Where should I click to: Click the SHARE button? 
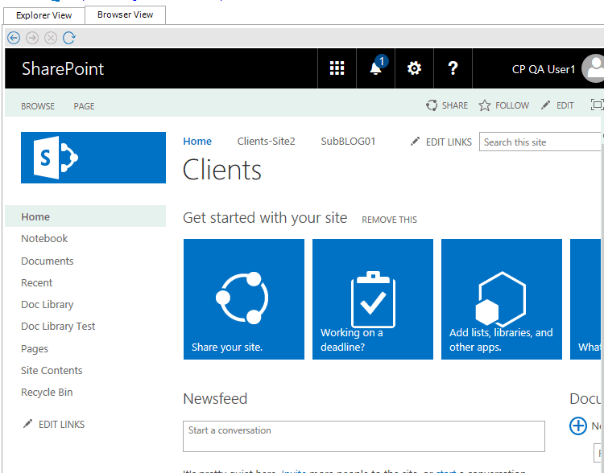tap(447, 105)
